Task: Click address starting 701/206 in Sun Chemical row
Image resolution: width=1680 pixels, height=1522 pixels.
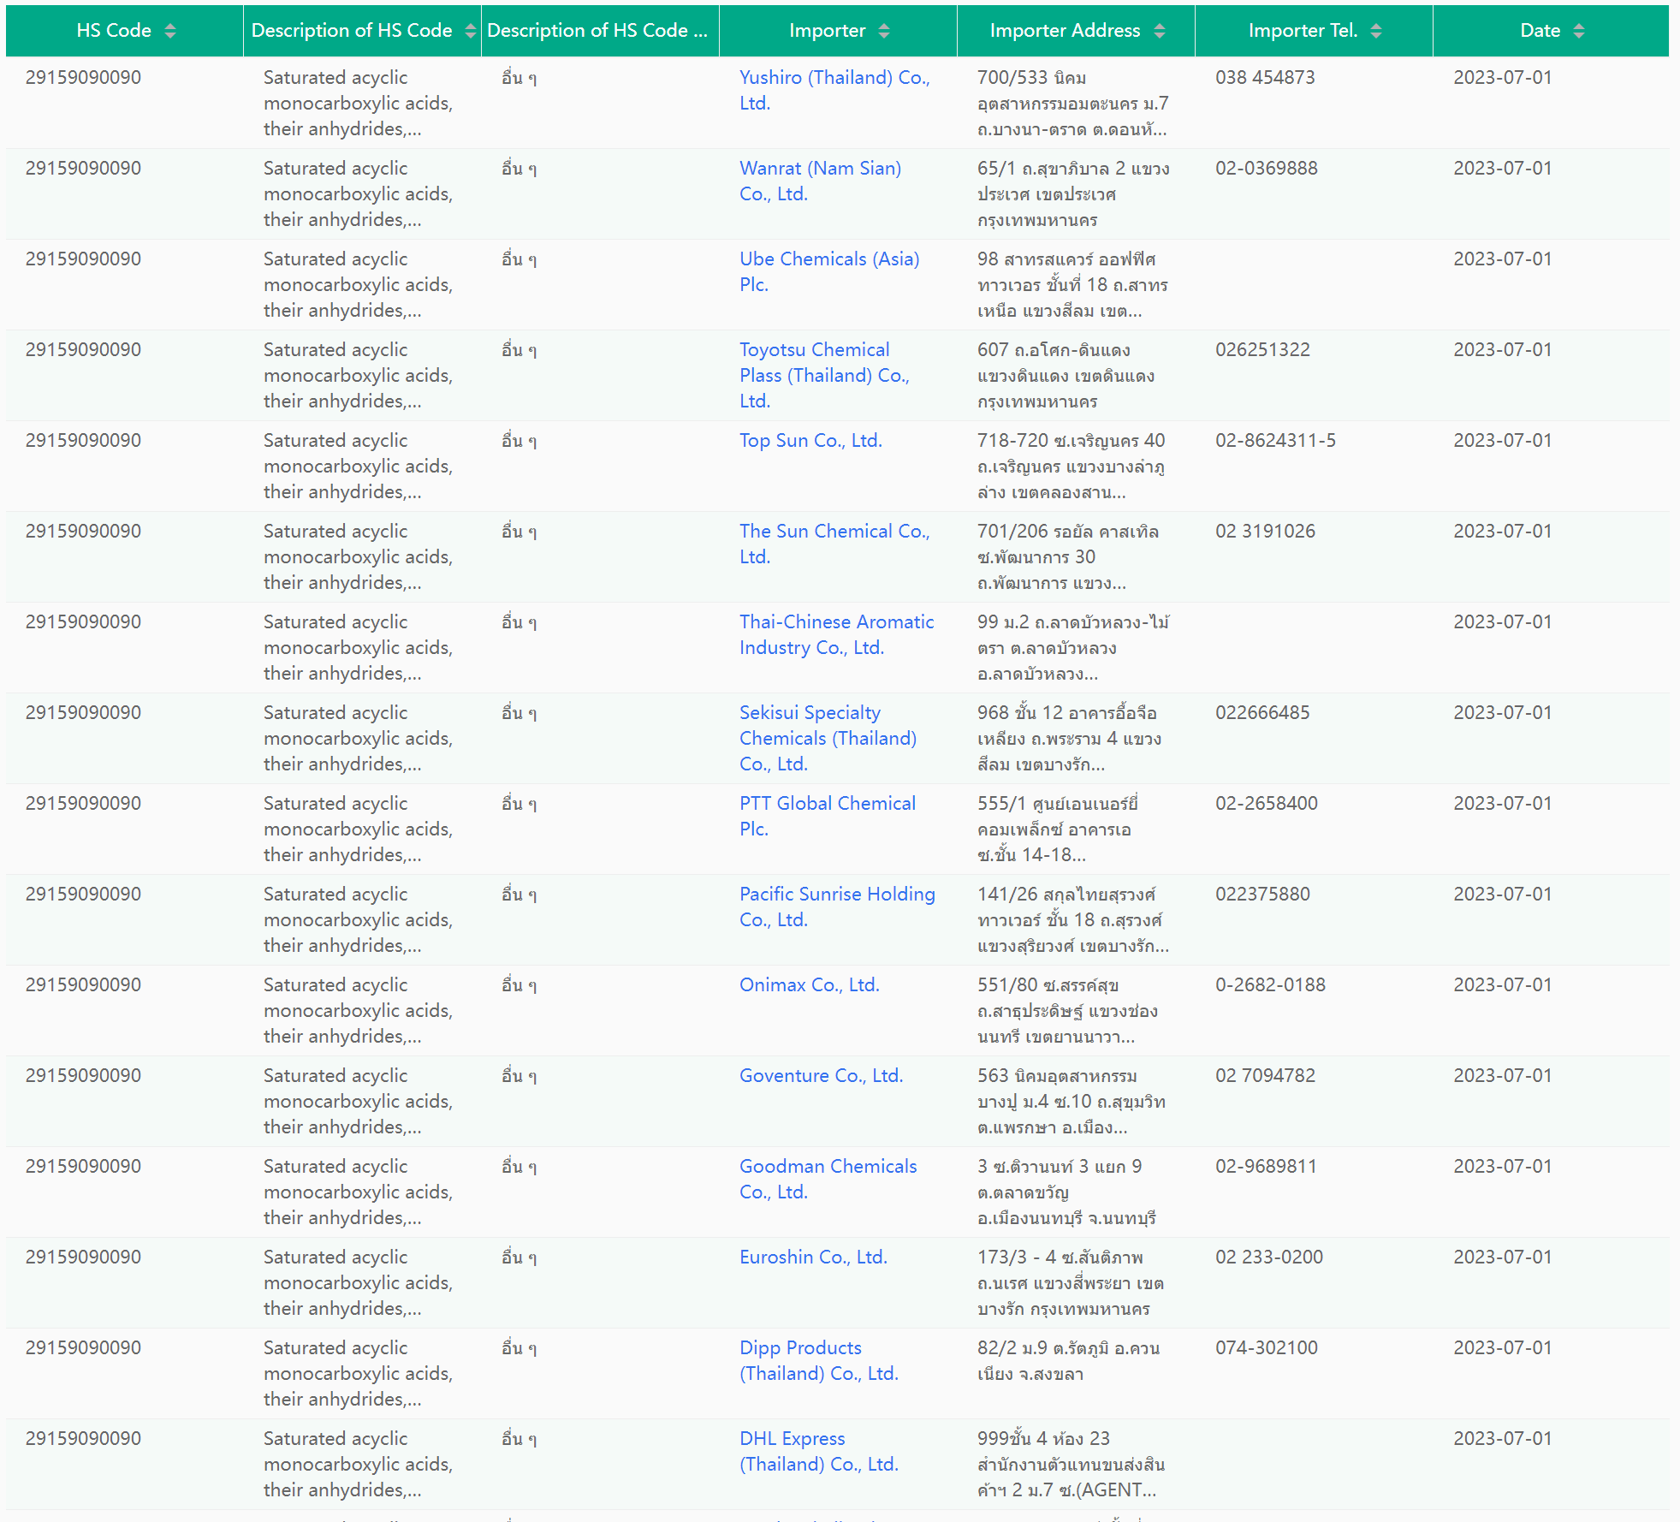Action: [x=1068, y=556]
